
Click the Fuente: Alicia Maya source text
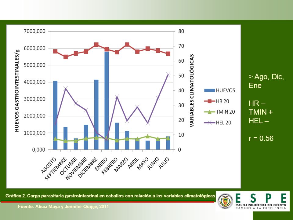point(63,207)
